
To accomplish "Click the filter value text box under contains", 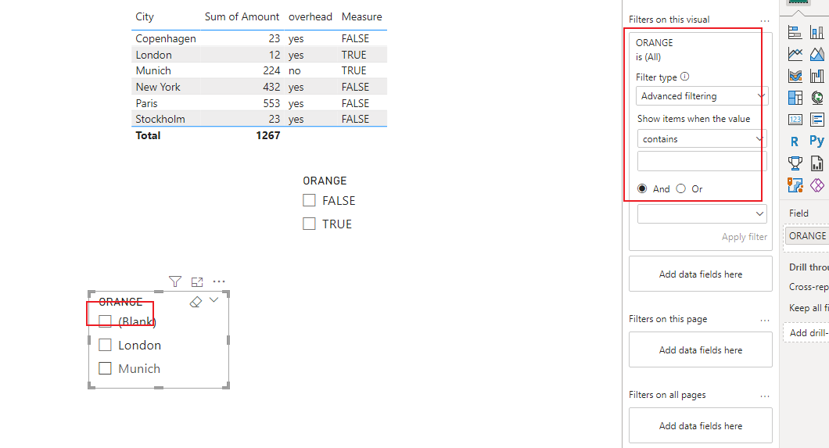I will 702,161.
